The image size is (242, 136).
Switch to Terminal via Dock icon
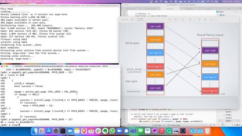point(63,131)
